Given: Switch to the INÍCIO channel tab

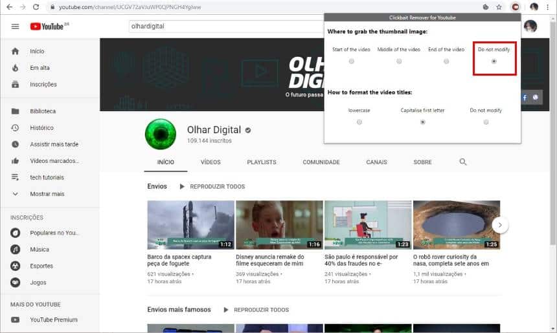Looking at the screenshot, I should pyautogui.click(x=166, y=162).
